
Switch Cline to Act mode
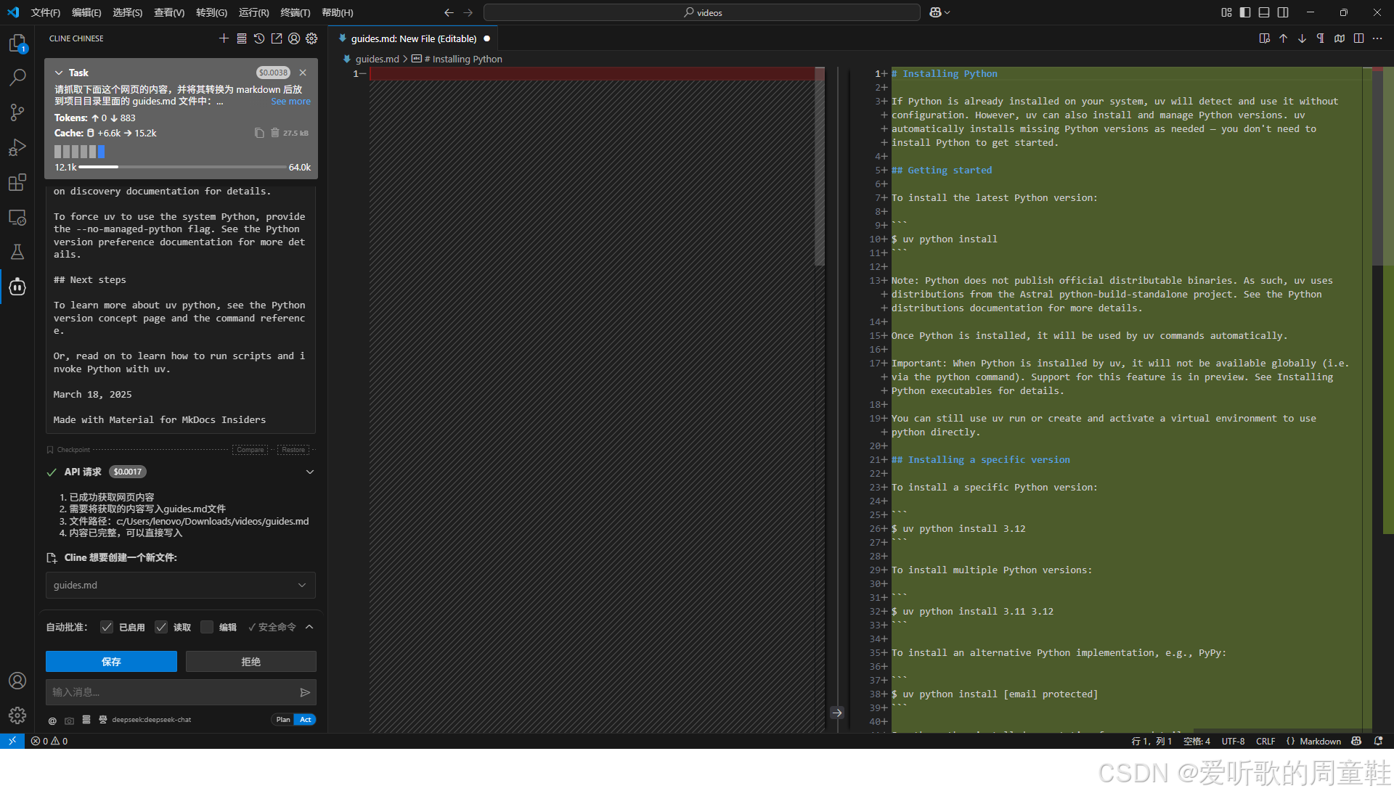[x=306, y=720]
